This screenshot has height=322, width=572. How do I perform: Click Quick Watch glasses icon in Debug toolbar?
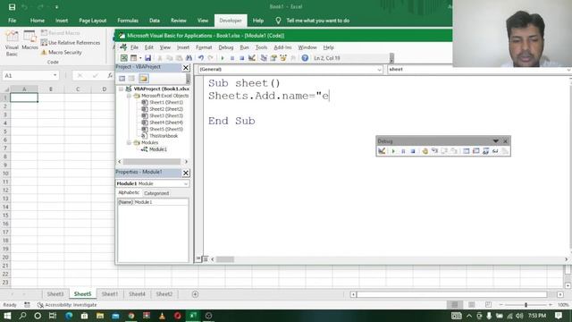point(495,151)
